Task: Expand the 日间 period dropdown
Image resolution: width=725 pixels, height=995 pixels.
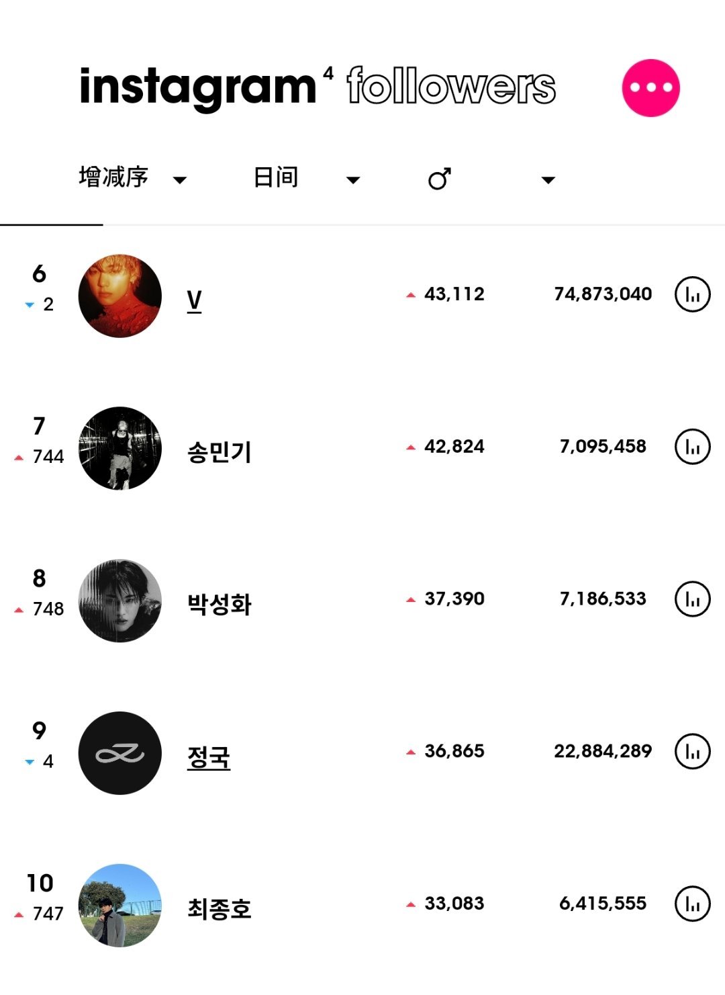Action: (x=307, y=178)
